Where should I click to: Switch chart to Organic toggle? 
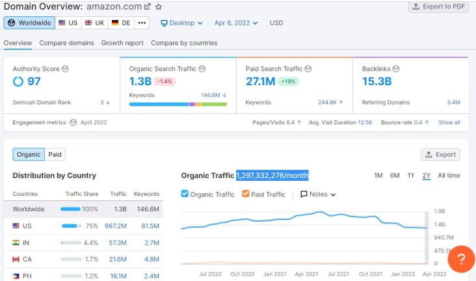pyautogui.click(x=29, y=154)
